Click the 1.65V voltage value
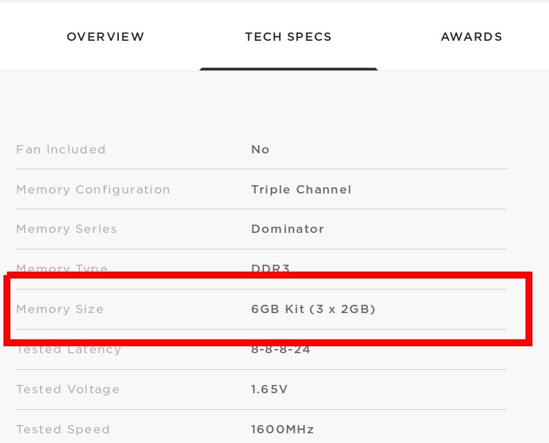 pyautogui.click(x=269, y=390)
